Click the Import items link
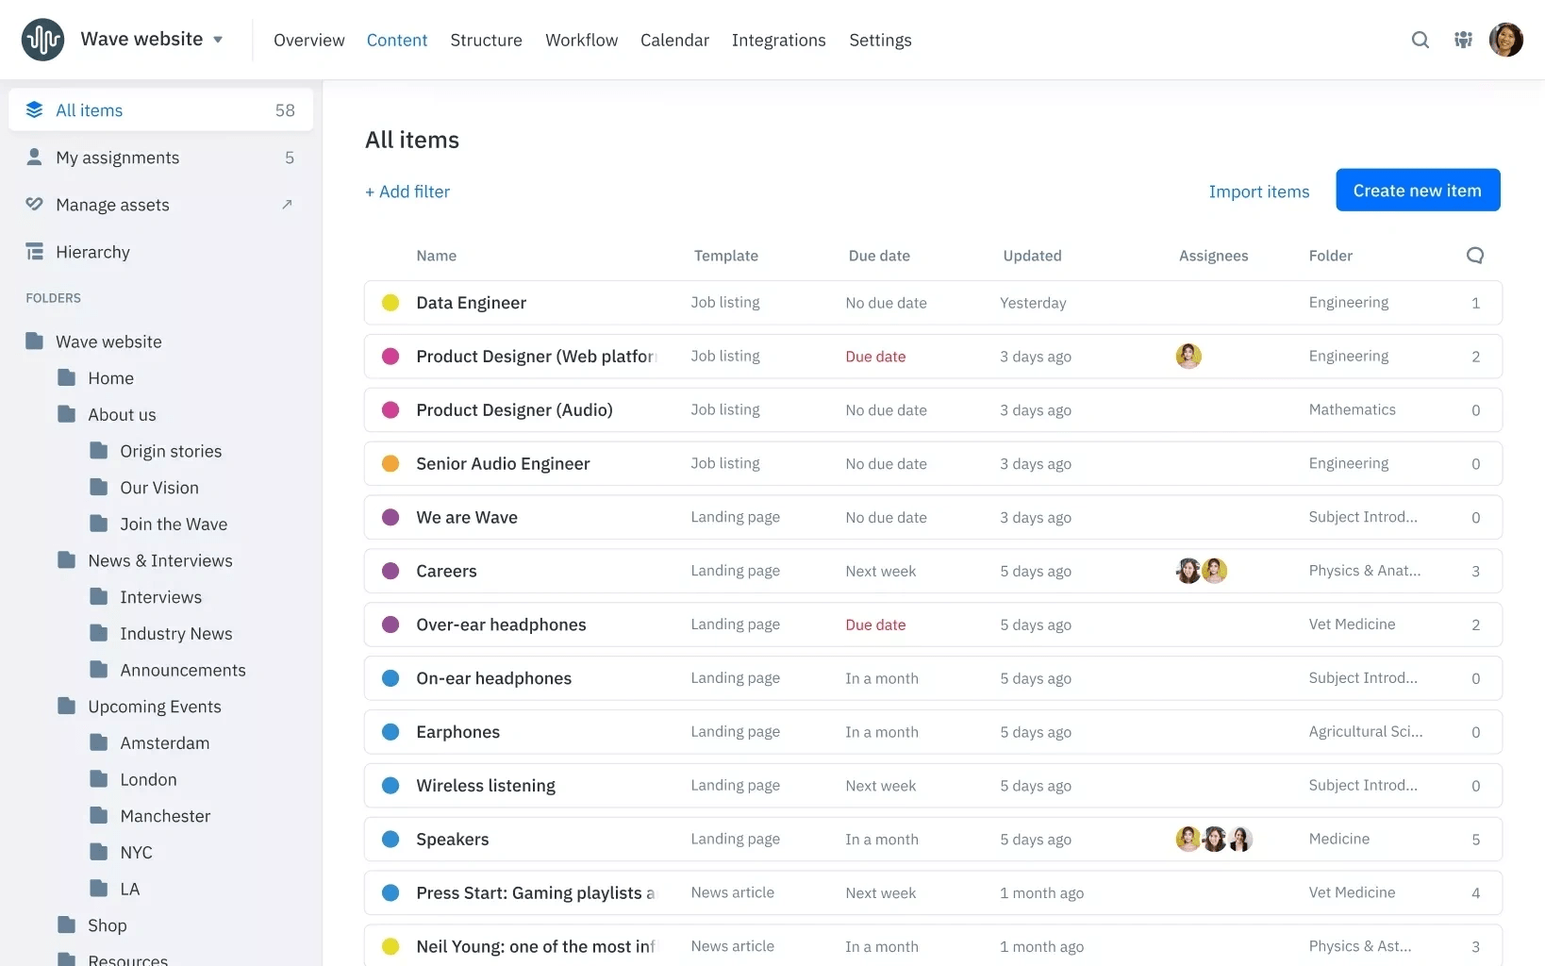Image resolution: width=1545 pixels, height=966 pixels. [x=1258, y=192]
